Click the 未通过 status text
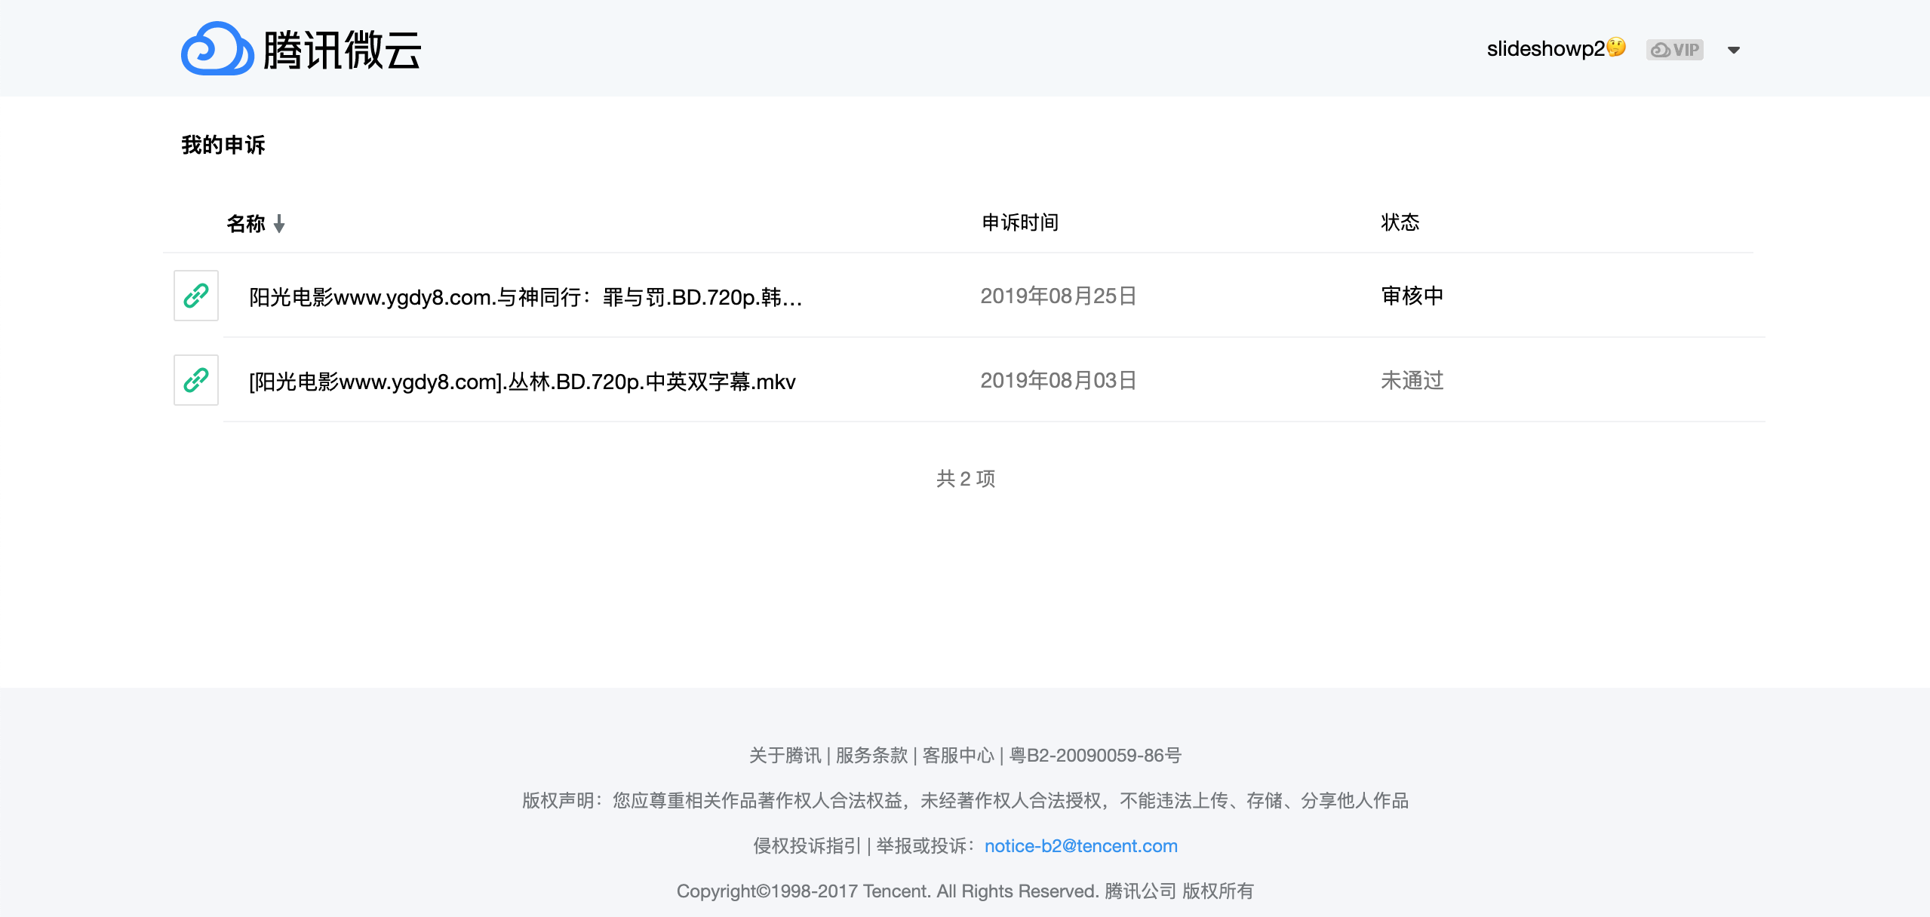The width and height of the screenshot is (1930, 917). [x=1412, y=380]
